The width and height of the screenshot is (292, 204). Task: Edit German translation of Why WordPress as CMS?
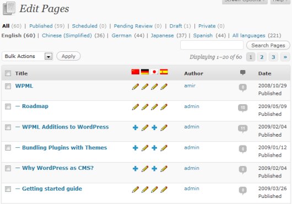coord(145,169)
